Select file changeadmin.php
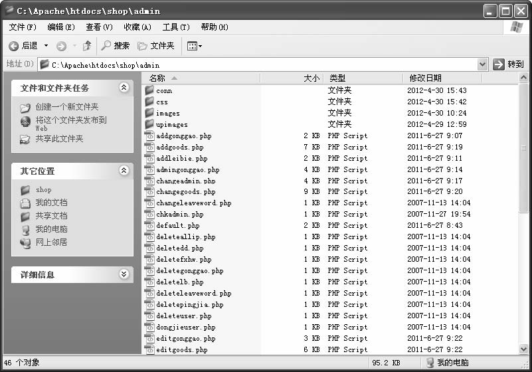532x372 pixels. click(x=185, y=181)
